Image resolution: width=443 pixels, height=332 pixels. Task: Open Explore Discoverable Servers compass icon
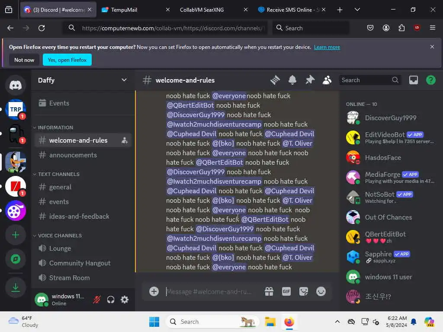16,259
